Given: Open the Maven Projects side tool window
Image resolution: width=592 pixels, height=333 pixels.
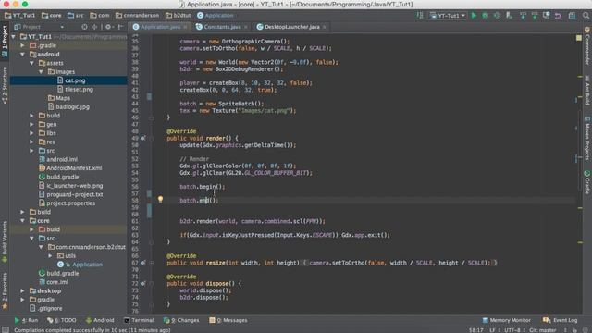Looking at the screenshot, I should pyautogui.click(x=587, y=139).
